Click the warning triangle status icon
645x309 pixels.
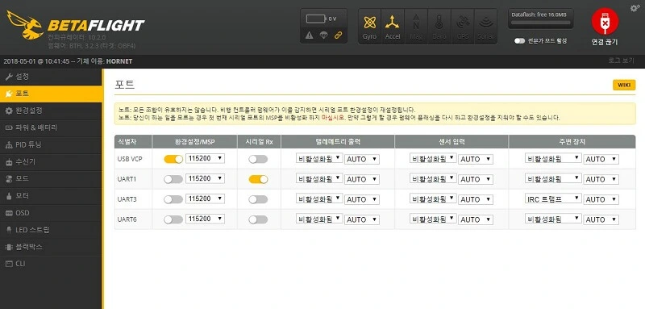pos(310,35)
